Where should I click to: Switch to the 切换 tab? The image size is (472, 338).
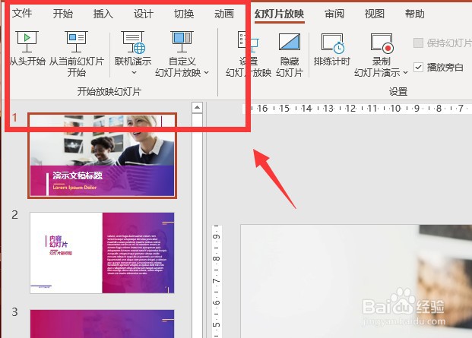(184, 14)
